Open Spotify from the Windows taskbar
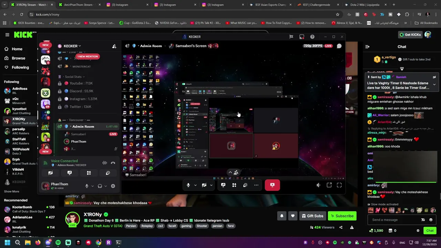The image size is (441, 248). [x=58, y=242]
